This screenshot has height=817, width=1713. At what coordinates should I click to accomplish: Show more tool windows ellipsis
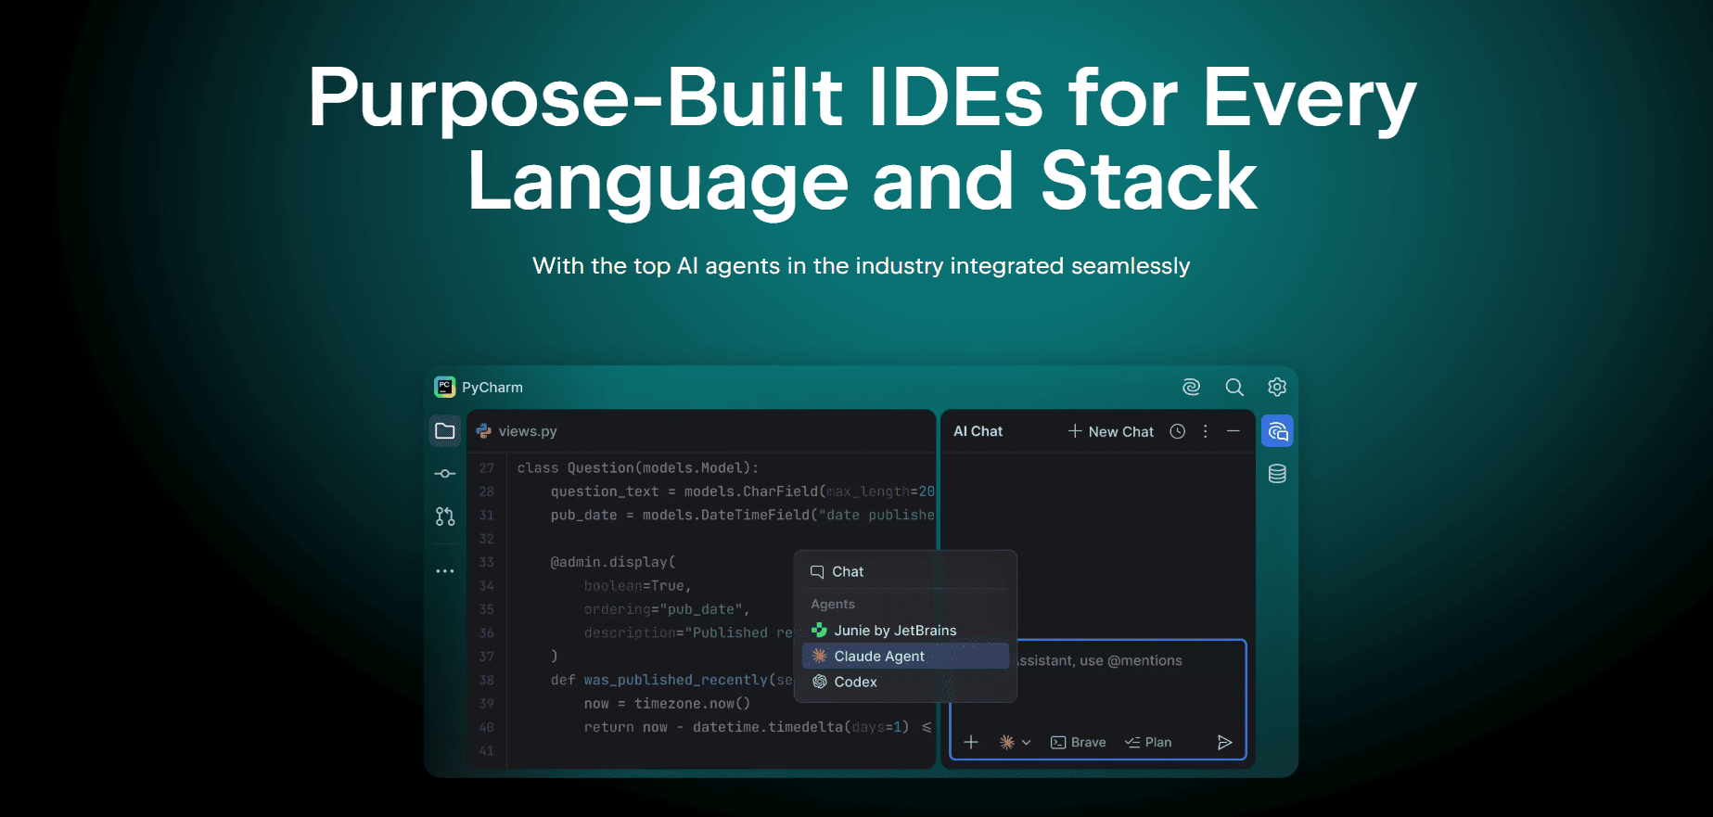point(445,571)
